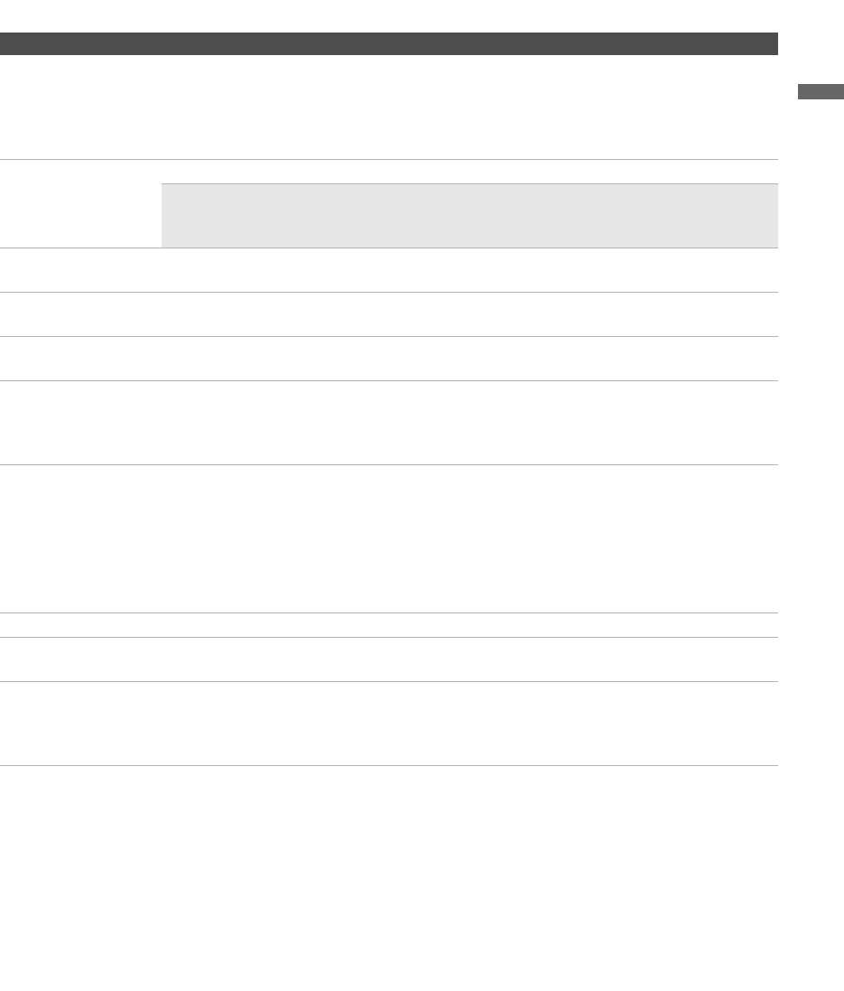Viewport: 844px width, 991px height.
Task: Click the tallest blank row in the table
Action: click(x=388, y=539)
